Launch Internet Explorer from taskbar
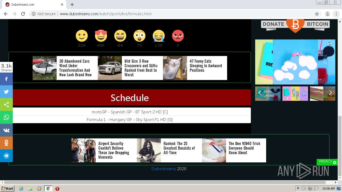 pos(21,189)
